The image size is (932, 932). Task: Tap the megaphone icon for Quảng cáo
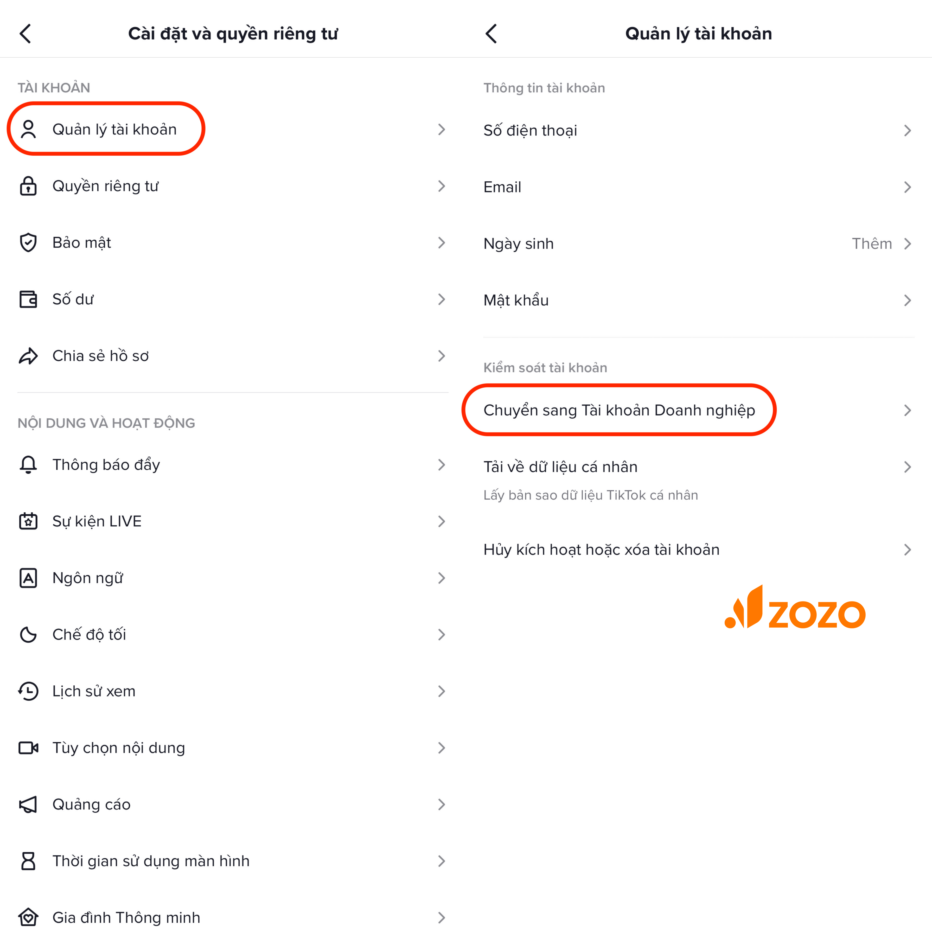pos(28,804)
